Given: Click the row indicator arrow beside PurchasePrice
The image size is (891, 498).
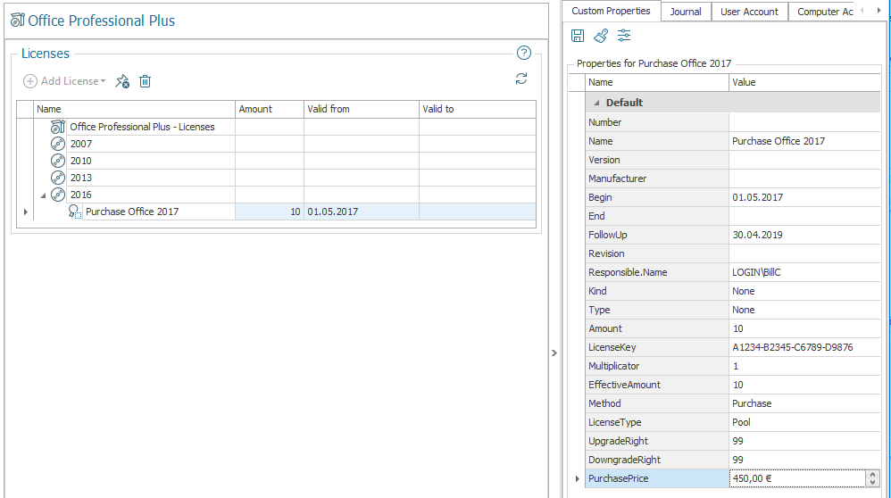Looking at the screenshot, I should pos(578,478).
